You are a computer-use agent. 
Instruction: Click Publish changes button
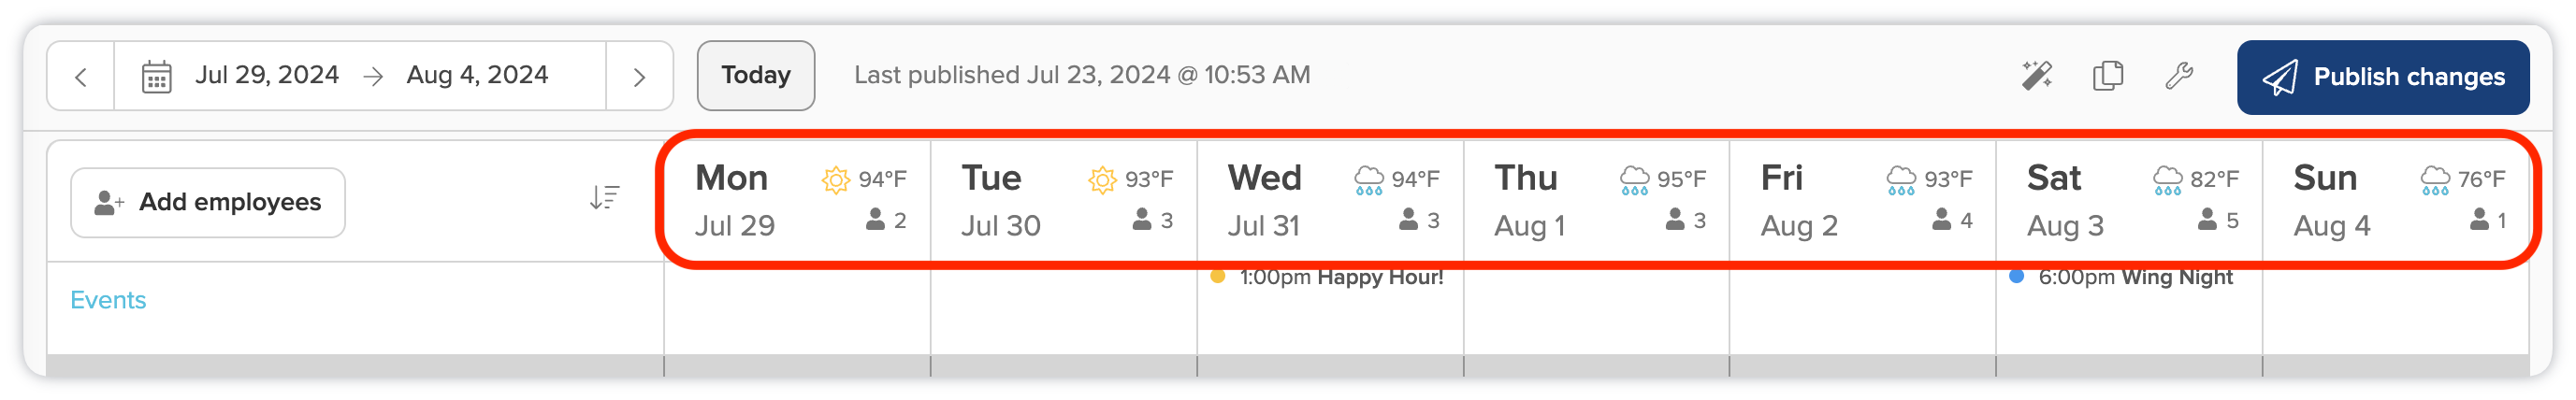click(x=2383, y=77)
